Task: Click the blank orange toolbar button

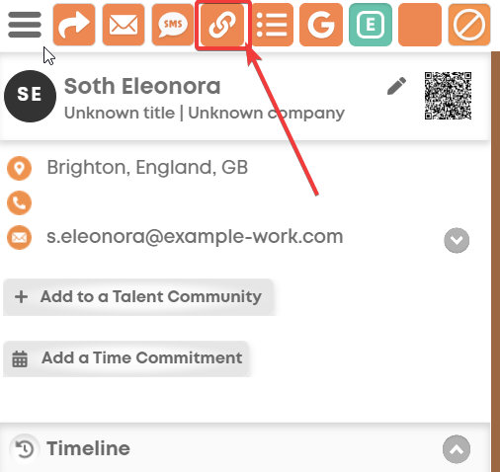Action: coord(420,25)
